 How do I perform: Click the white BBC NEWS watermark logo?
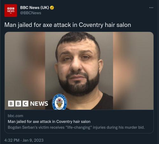pos(28,104)
